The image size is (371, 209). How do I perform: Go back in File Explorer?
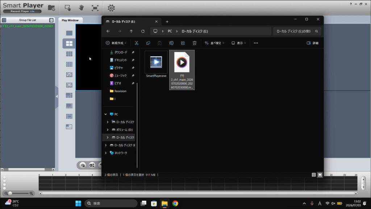point(108,31)
